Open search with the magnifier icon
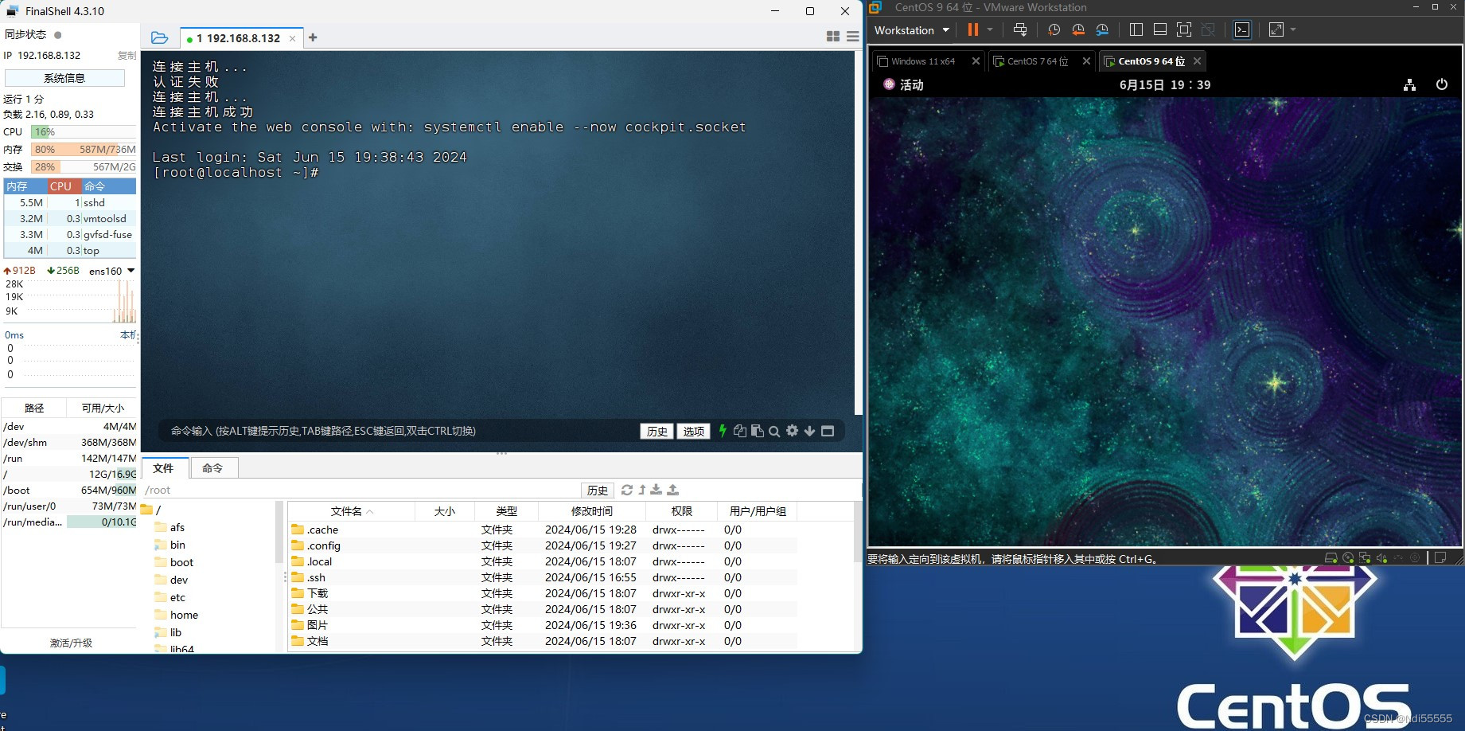 coord(774,431)
